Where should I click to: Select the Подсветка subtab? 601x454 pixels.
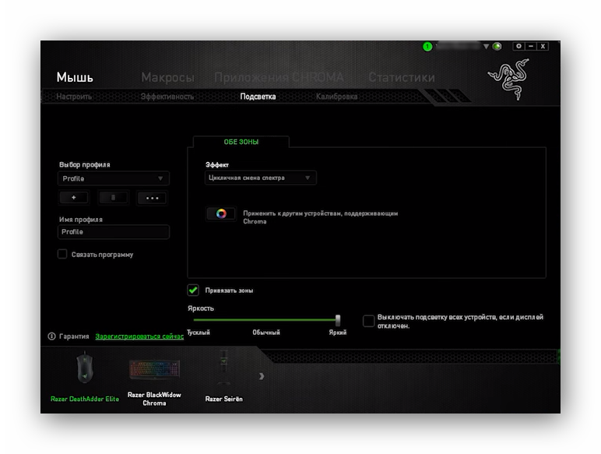pyautogui.click(x=258, y=97)
